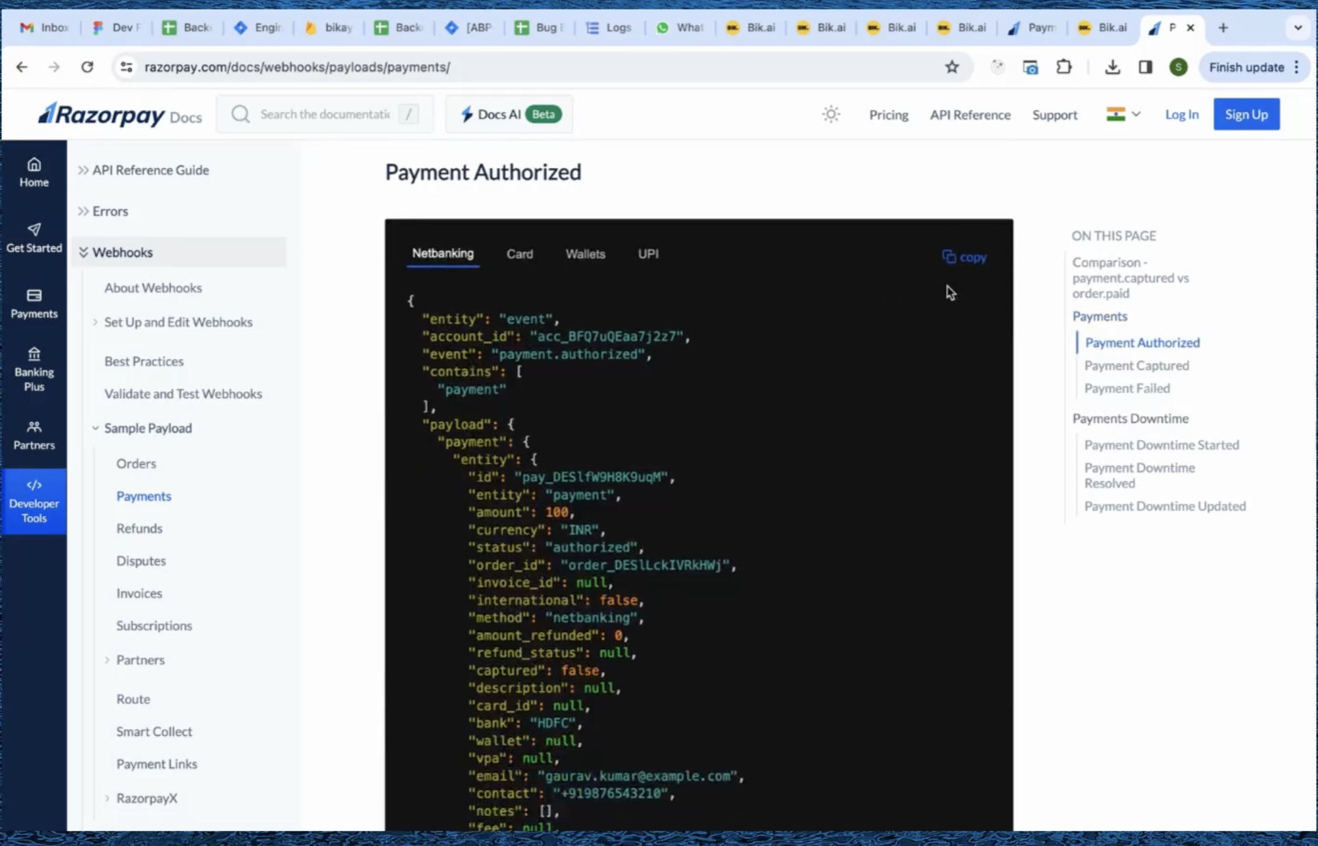
Task: Open the Pricing link
Action: [x=888, y=115]
